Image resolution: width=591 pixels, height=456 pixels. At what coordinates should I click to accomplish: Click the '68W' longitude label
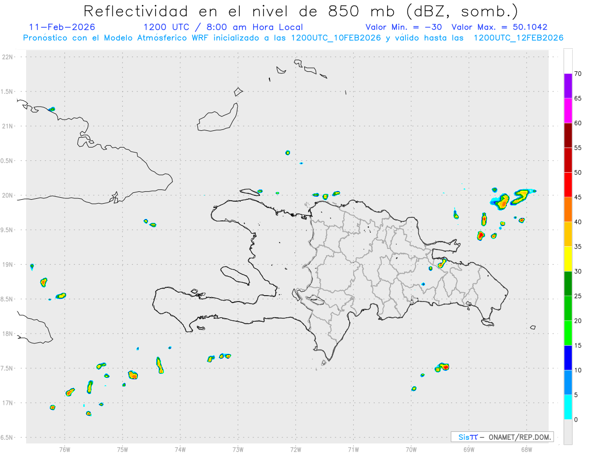point(526,449)
